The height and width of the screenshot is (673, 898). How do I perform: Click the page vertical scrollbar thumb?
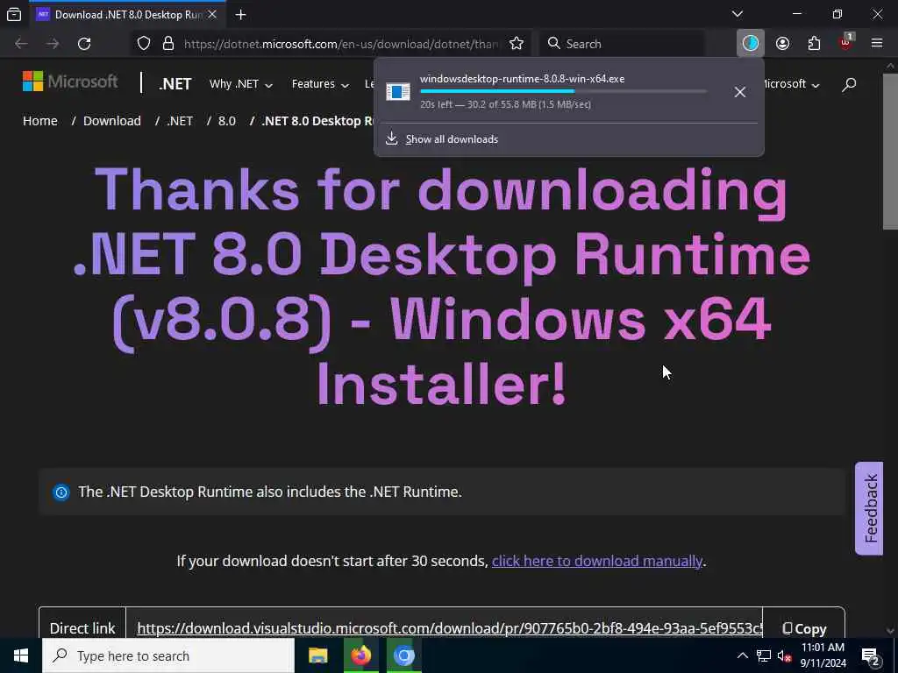click(891, 152)
